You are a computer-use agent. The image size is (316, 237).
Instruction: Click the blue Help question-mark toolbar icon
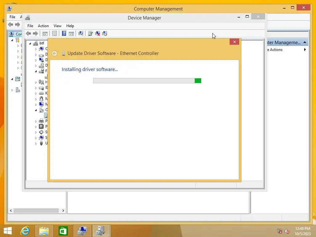64,33
